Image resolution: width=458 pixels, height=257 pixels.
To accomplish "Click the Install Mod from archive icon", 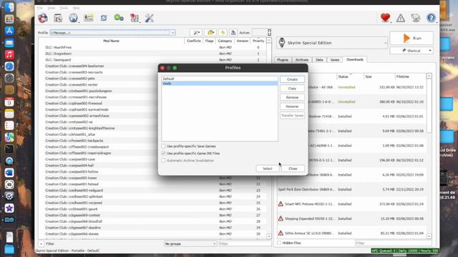I will point(58,18).
